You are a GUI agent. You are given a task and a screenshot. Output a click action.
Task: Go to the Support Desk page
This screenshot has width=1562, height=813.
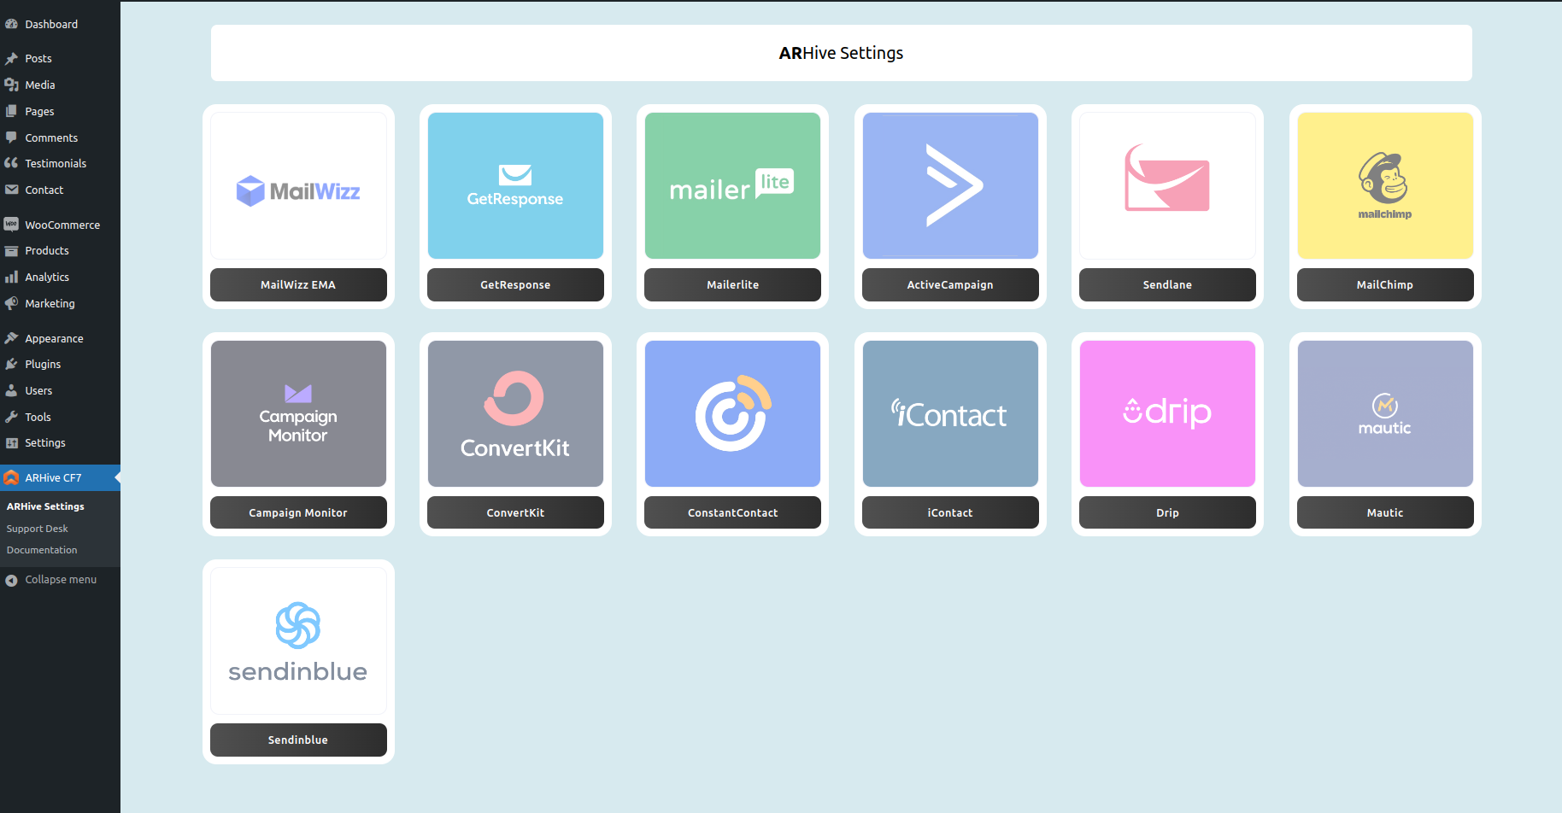37,528
